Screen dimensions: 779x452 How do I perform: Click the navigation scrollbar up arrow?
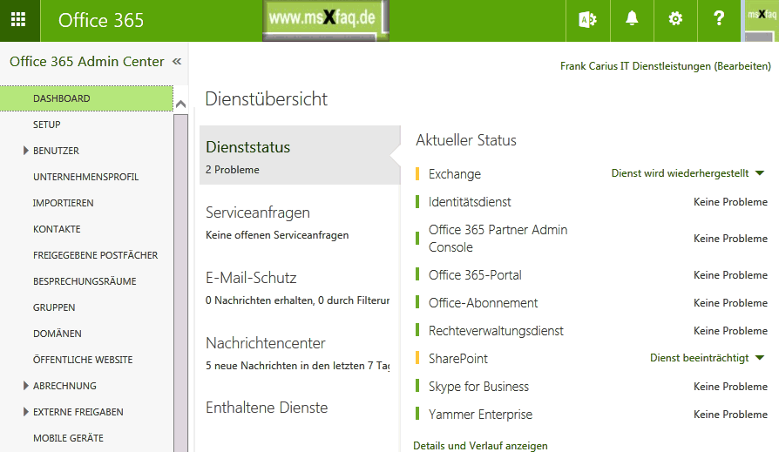pyautogui.click(x=181, y=104)
